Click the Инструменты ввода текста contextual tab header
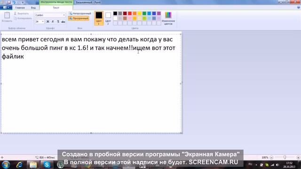Viewport: 301px width, 169px height. coord(56,2)
